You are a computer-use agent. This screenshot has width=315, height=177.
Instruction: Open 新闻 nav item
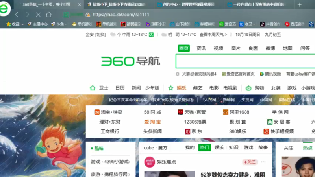(136, 88)
